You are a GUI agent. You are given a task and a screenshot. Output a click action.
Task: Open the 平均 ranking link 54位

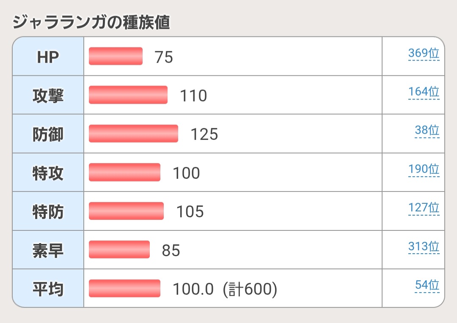click(x=427, y=285)
